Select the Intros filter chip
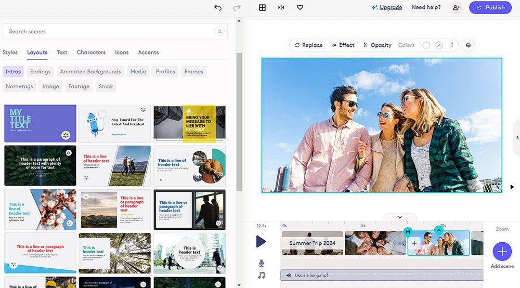Viewport: 520px width, 288px height. (x=14, y=72)
